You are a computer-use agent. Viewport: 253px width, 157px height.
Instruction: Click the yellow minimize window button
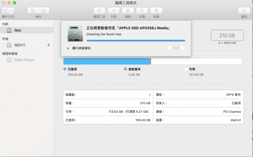pos(9,3)
